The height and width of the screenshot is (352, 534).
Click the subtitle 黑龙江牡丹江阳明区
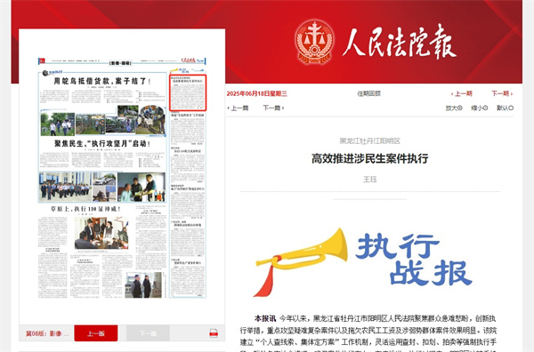(370, 140)
